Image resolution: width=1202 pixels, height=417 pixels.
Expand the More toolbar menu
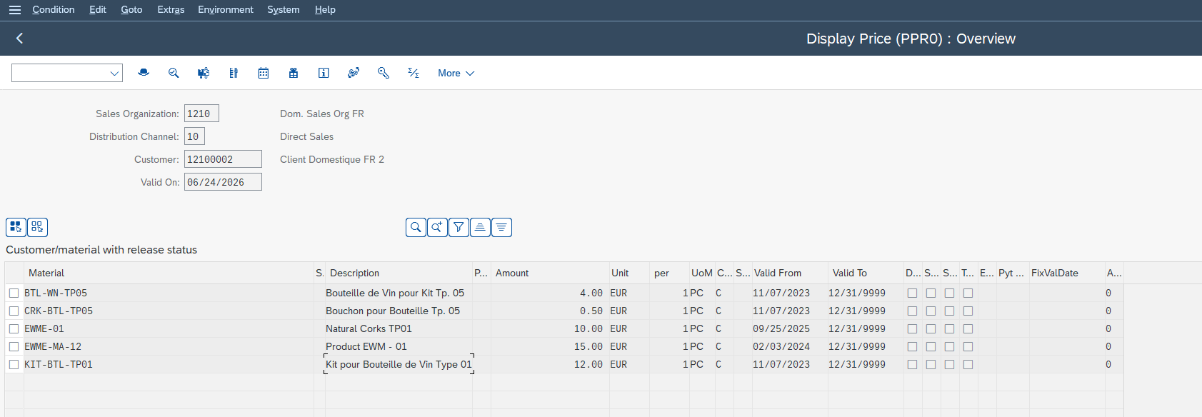pos(456,73)
